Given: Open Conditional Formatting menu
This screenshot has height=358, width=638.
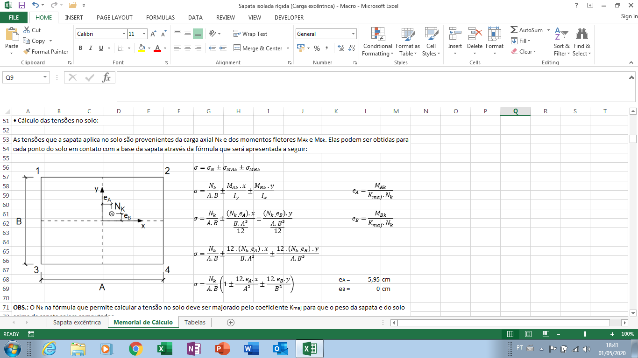Looking at the screenshot, I should pyautogui.click(x=377, y=41).
